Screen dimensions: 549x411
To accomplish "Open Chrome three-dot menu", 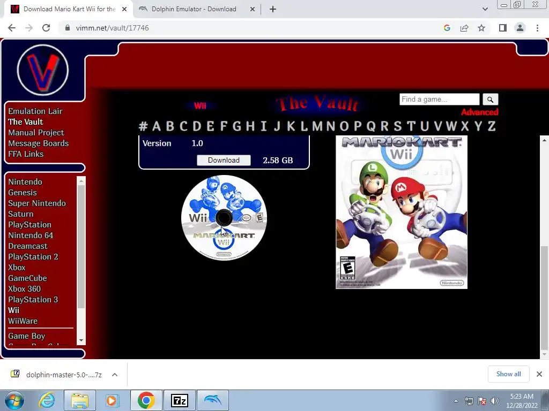I will point(537,28).
